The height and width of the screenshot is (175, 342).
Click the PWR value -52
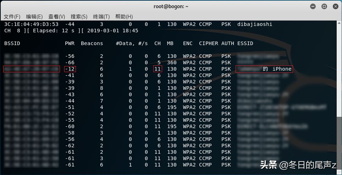click(x=70, y=114)
